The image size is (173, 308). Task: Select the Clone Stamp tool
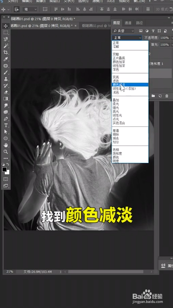(6, 79)
